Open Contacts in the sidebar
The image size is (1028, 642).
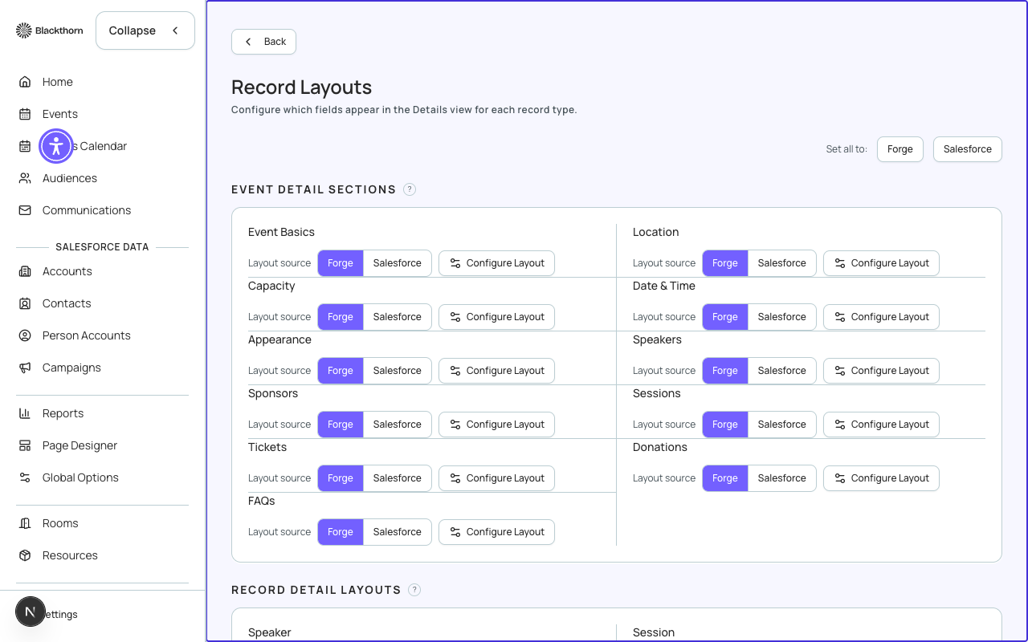[102, 303]
